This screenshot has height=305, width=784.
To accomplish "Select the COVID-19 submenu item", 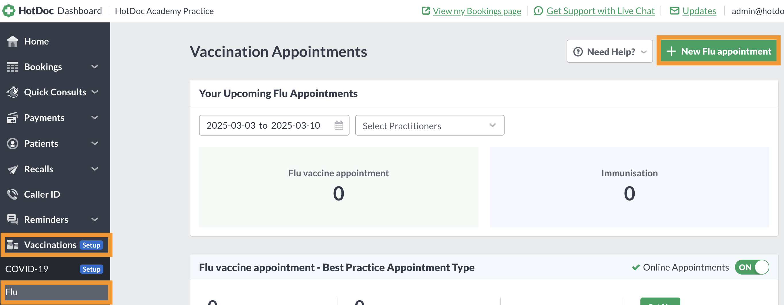I will [27, 269].
